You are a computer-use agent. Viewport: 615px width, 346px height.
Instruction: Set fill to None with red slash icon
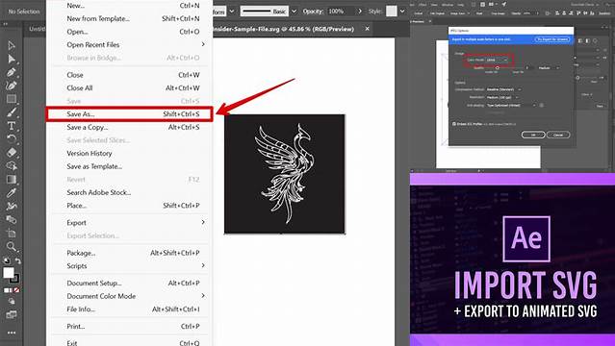coord(16,290)
